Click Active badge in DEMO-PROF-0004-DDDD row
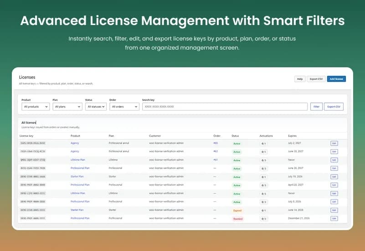Viewport: 365px width, 251px height. pyautogui.click(x=237, y=202)
